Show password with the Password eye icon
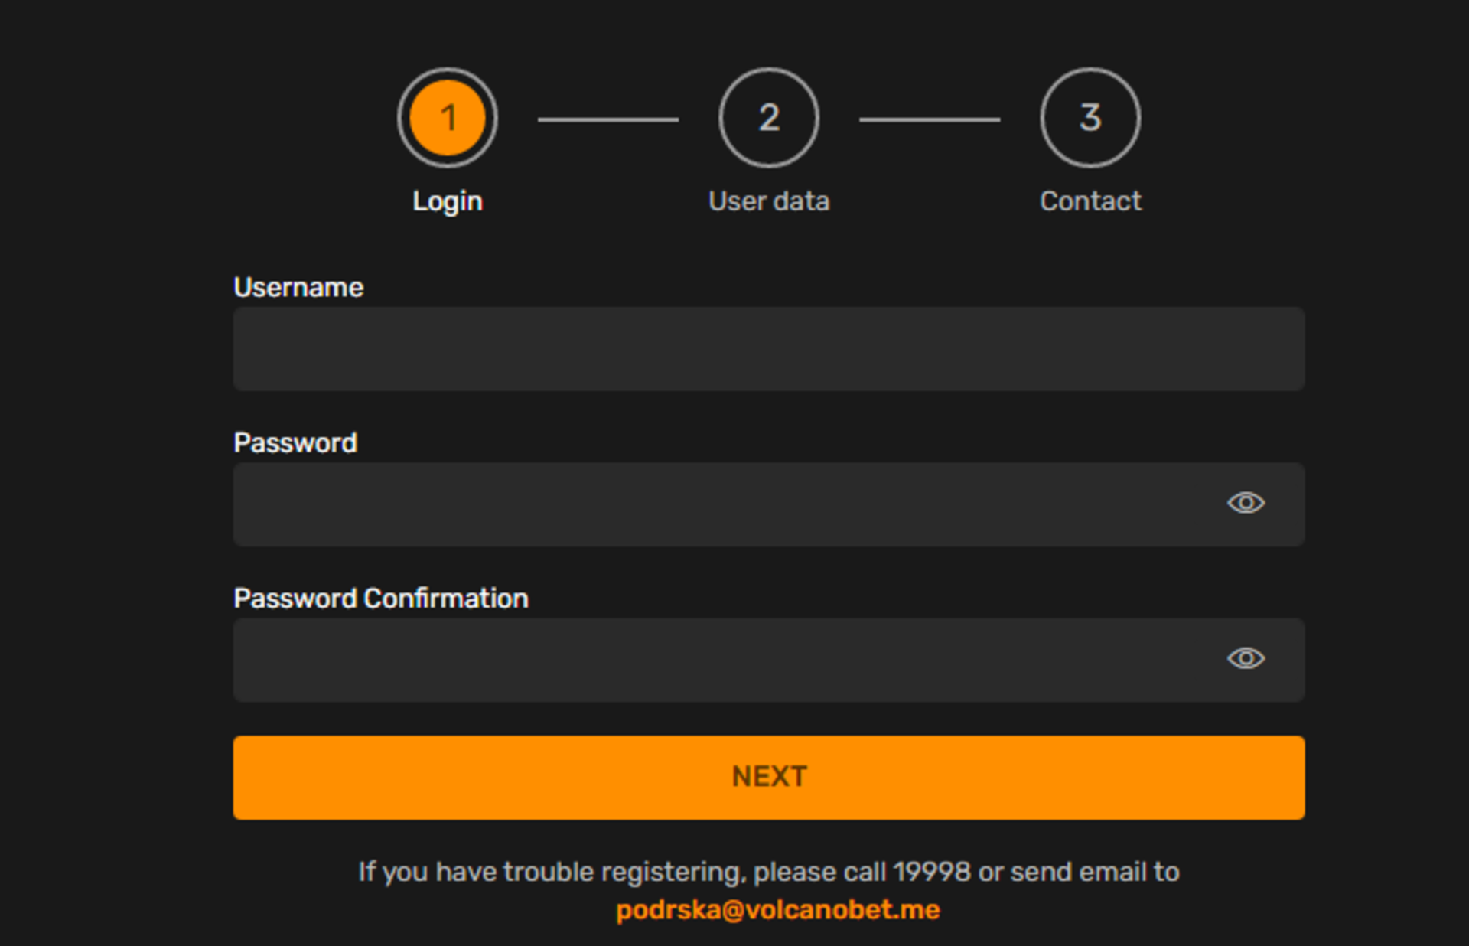1469x946 pixels. 1246,503
